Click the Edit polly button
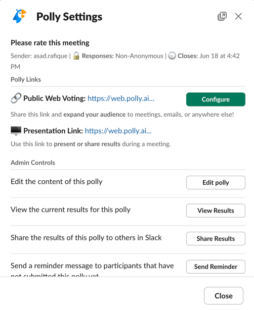The width and height of the screenshot is (254, 310). (x=216, y=182)
